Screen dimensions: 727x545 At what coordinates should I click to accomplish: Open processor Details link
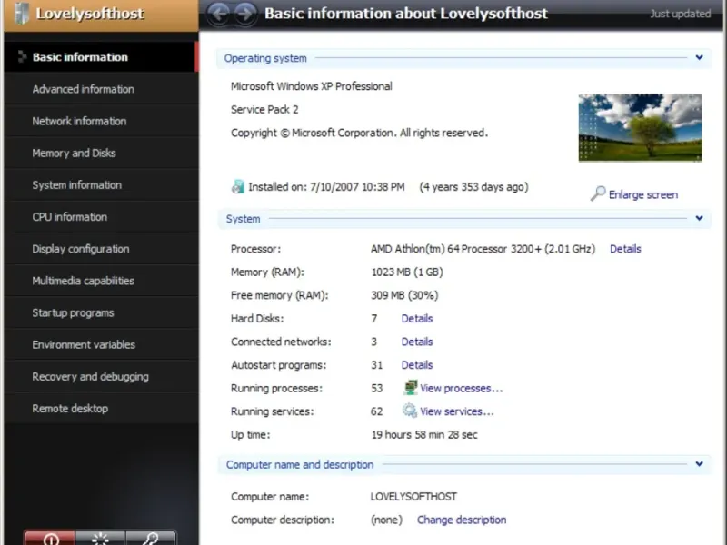[x=625, y=249]
